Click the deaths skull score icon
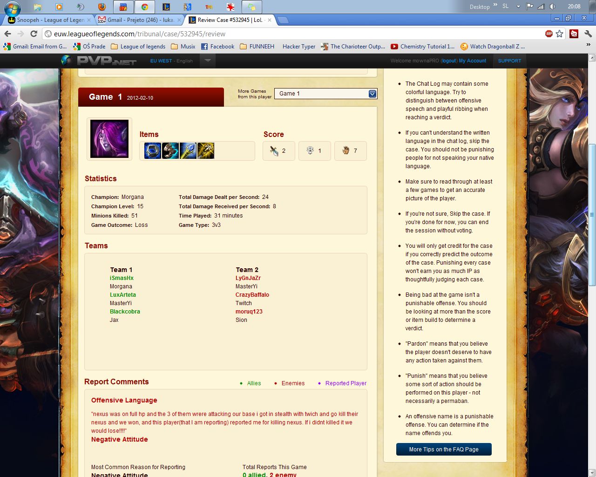The height and width of the screenshot is (477, 596). (x=310, y=150)
